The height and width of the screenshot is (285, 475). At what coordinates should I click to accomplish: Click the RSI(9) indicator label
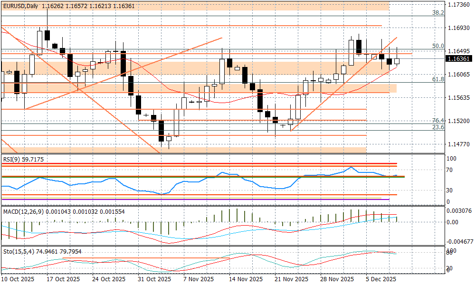13,160
